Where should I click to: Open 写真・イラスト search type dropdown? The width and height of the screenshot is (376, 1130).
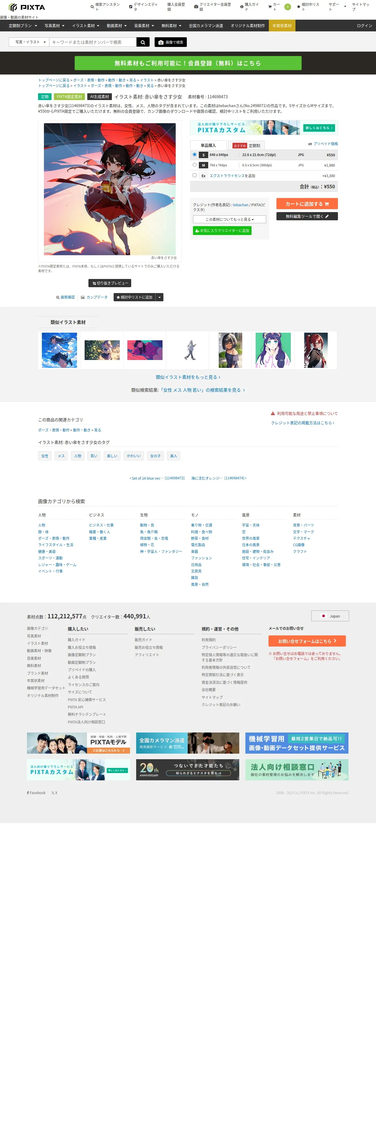pyautogui.click(x=29, y=42)
